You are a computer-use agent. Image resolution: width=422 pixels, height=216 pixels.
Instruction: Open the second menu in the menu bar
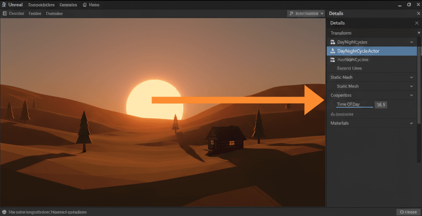pyautogui.click(x=41, y=5)
